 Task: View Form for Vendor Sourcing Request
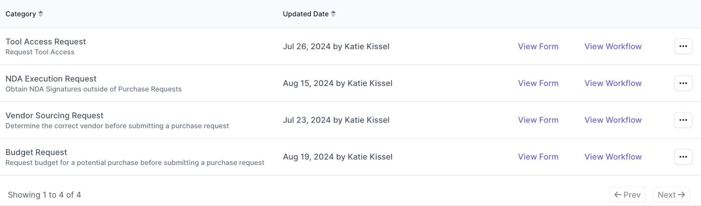point(538,120)
